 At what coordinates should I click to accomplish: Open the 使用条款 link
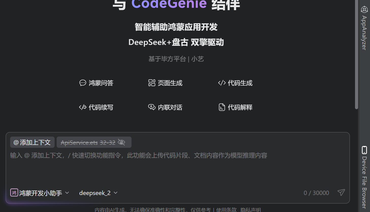(226, 210)
